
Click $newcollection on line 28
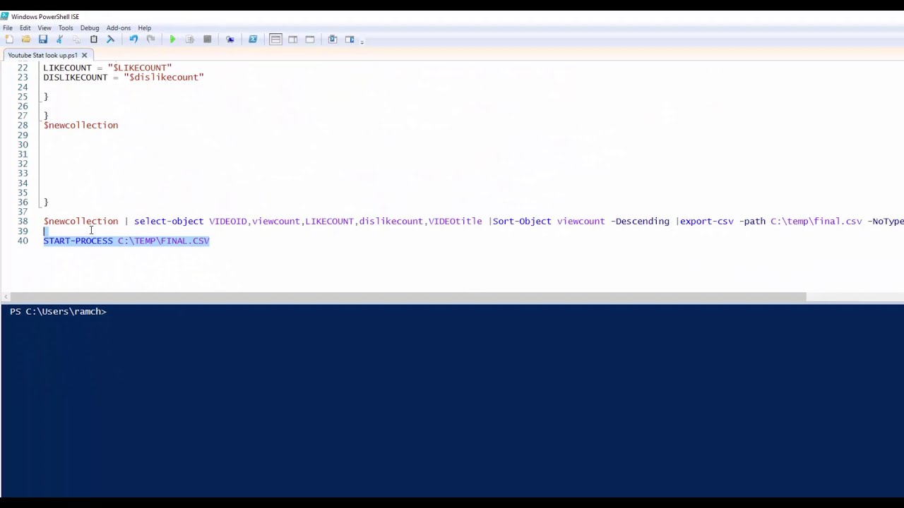click(81, 125)
